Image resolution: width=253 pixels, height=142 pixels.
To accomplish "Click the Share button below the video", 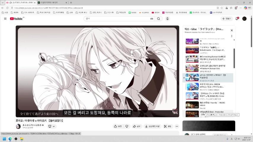I will (137, 126).
